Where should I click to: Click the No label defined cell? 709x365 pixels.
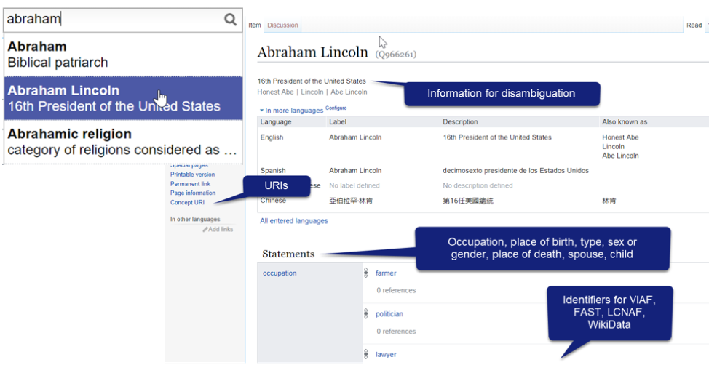[354, 185]
